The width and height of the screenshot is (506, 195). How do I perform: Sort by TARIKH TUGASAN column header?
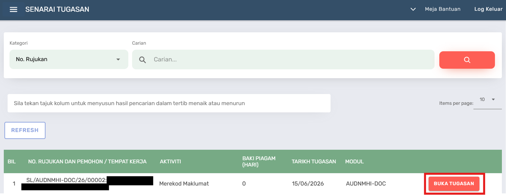click(x=314, y=161)
